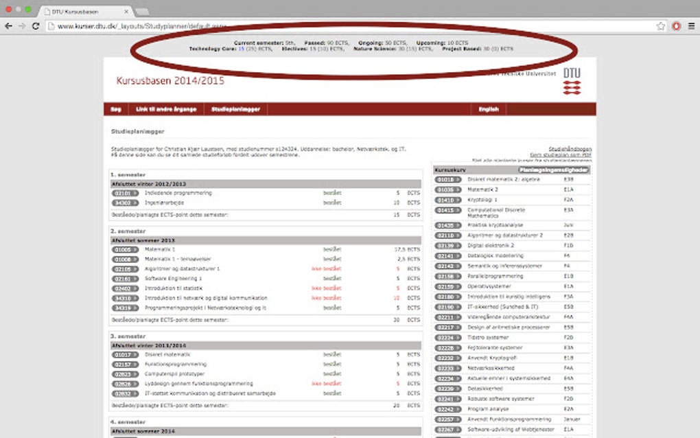Open the Søg menu item
700x438 pixels.
[x=115, y=108]
